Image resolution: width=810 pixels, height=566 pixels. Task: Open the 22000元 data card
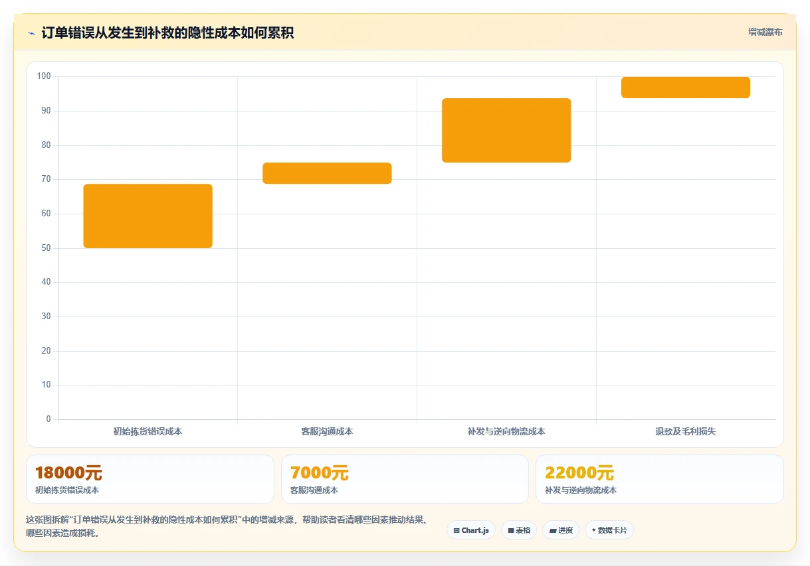pos(660,479)
